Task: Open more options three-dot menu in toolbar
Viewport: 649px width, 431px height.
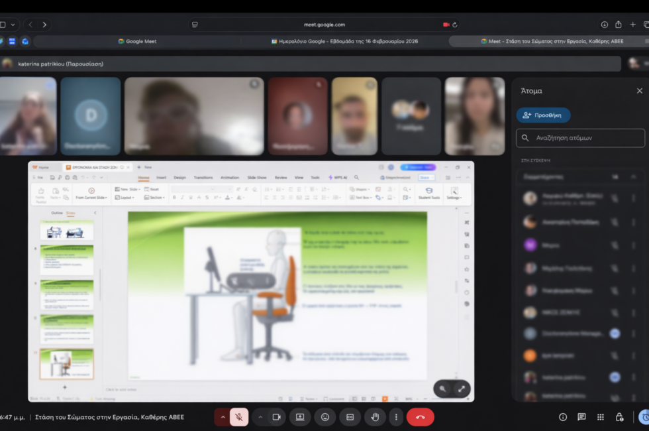Action: point(396,417)
